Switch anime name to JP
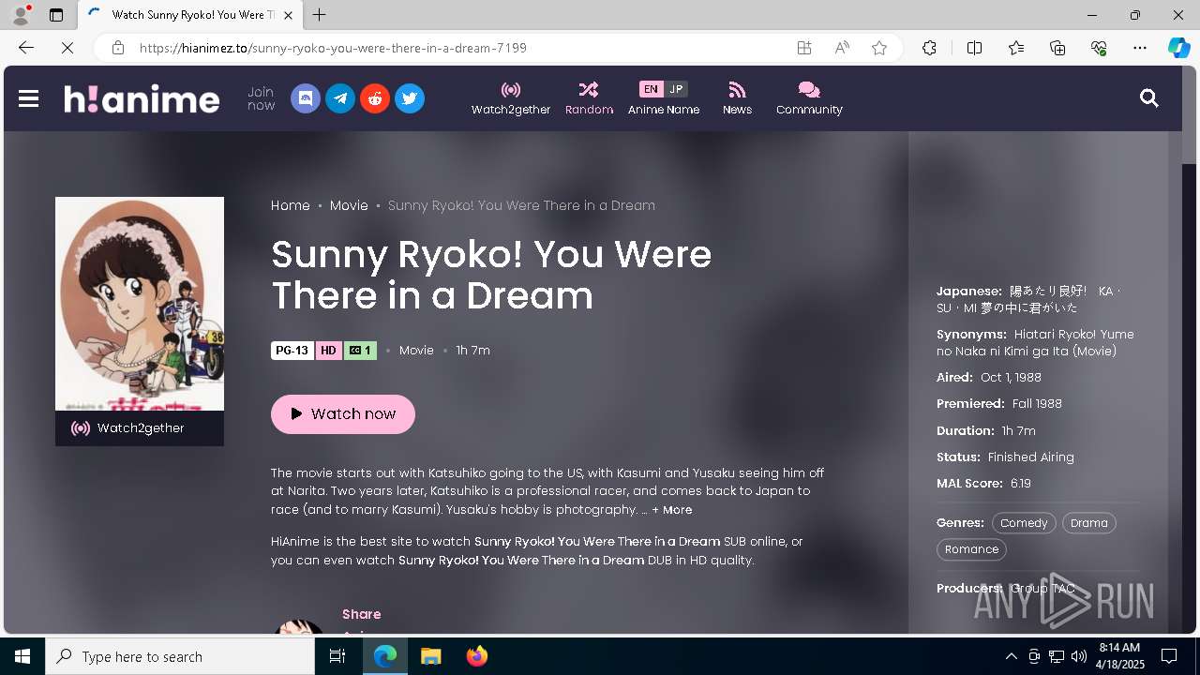Image resolution: width=1200 pixels, height=675 pixels. pyautogui.click(x=676, y=89)
